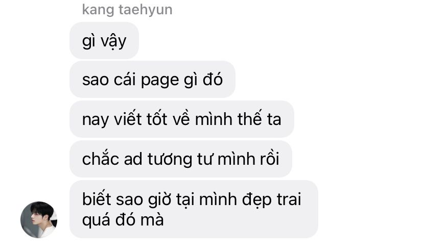Click the words 'tương tư' in fourth message
The height and width of the screenshot is (252, 423).
click(x=180, y=159)
